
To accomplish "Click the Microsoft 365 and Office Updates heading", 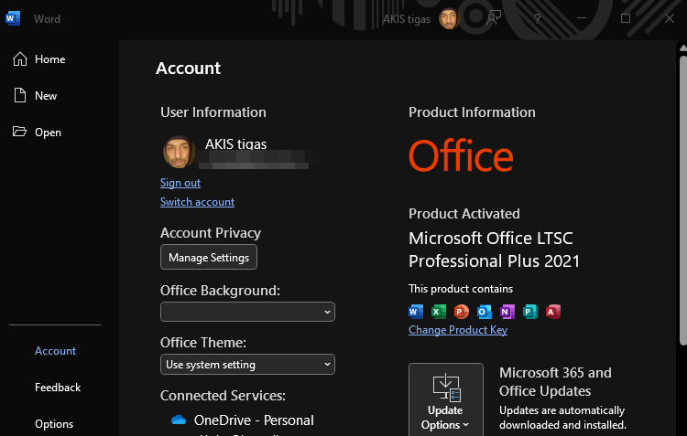I will click(555, 381).
